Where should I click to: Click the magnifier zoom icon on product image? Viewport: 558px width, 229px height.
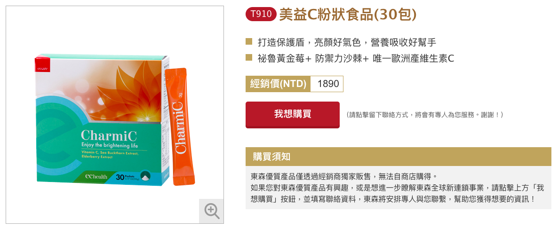(x=211, y=211)
